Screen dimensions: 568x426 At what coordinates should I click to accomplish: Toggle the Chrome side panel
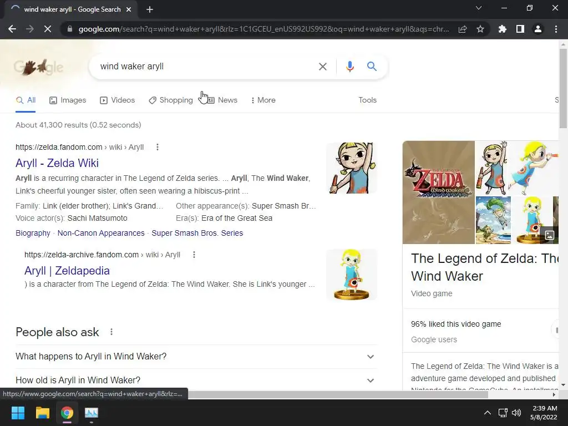[520, 29]
